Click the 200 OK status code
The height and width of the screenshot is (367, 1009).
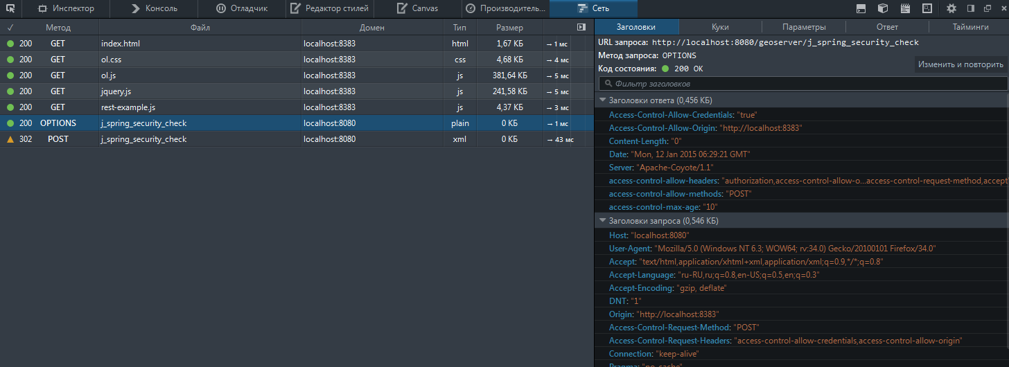(x=687, y=69)
